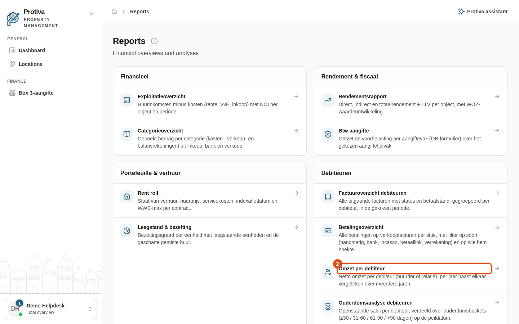Click the Categorieoverzicht book icon

pos(127,134)
